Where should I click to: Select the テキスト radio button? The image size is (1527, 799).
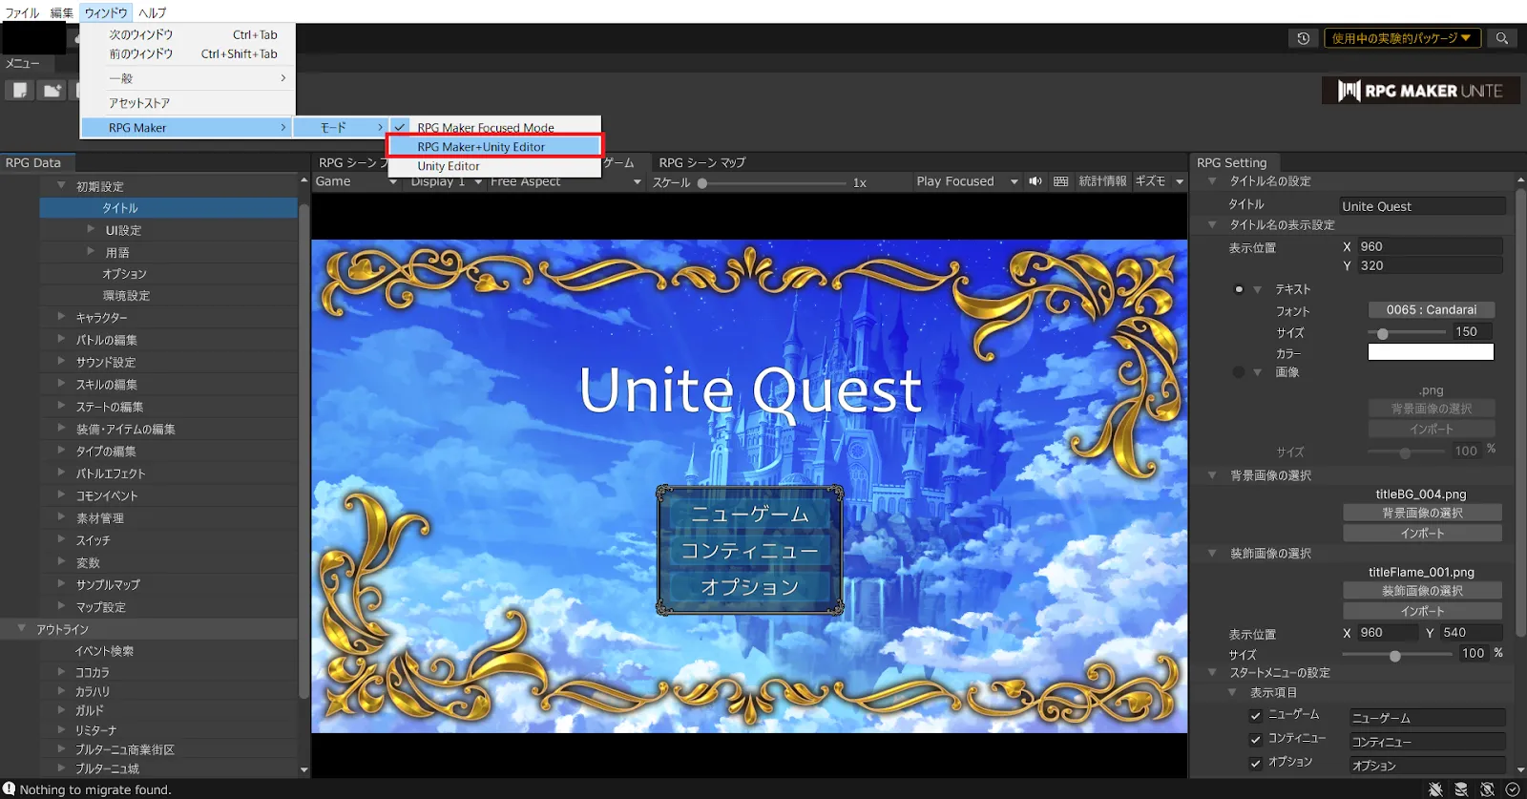click(x=1239, y=289)
